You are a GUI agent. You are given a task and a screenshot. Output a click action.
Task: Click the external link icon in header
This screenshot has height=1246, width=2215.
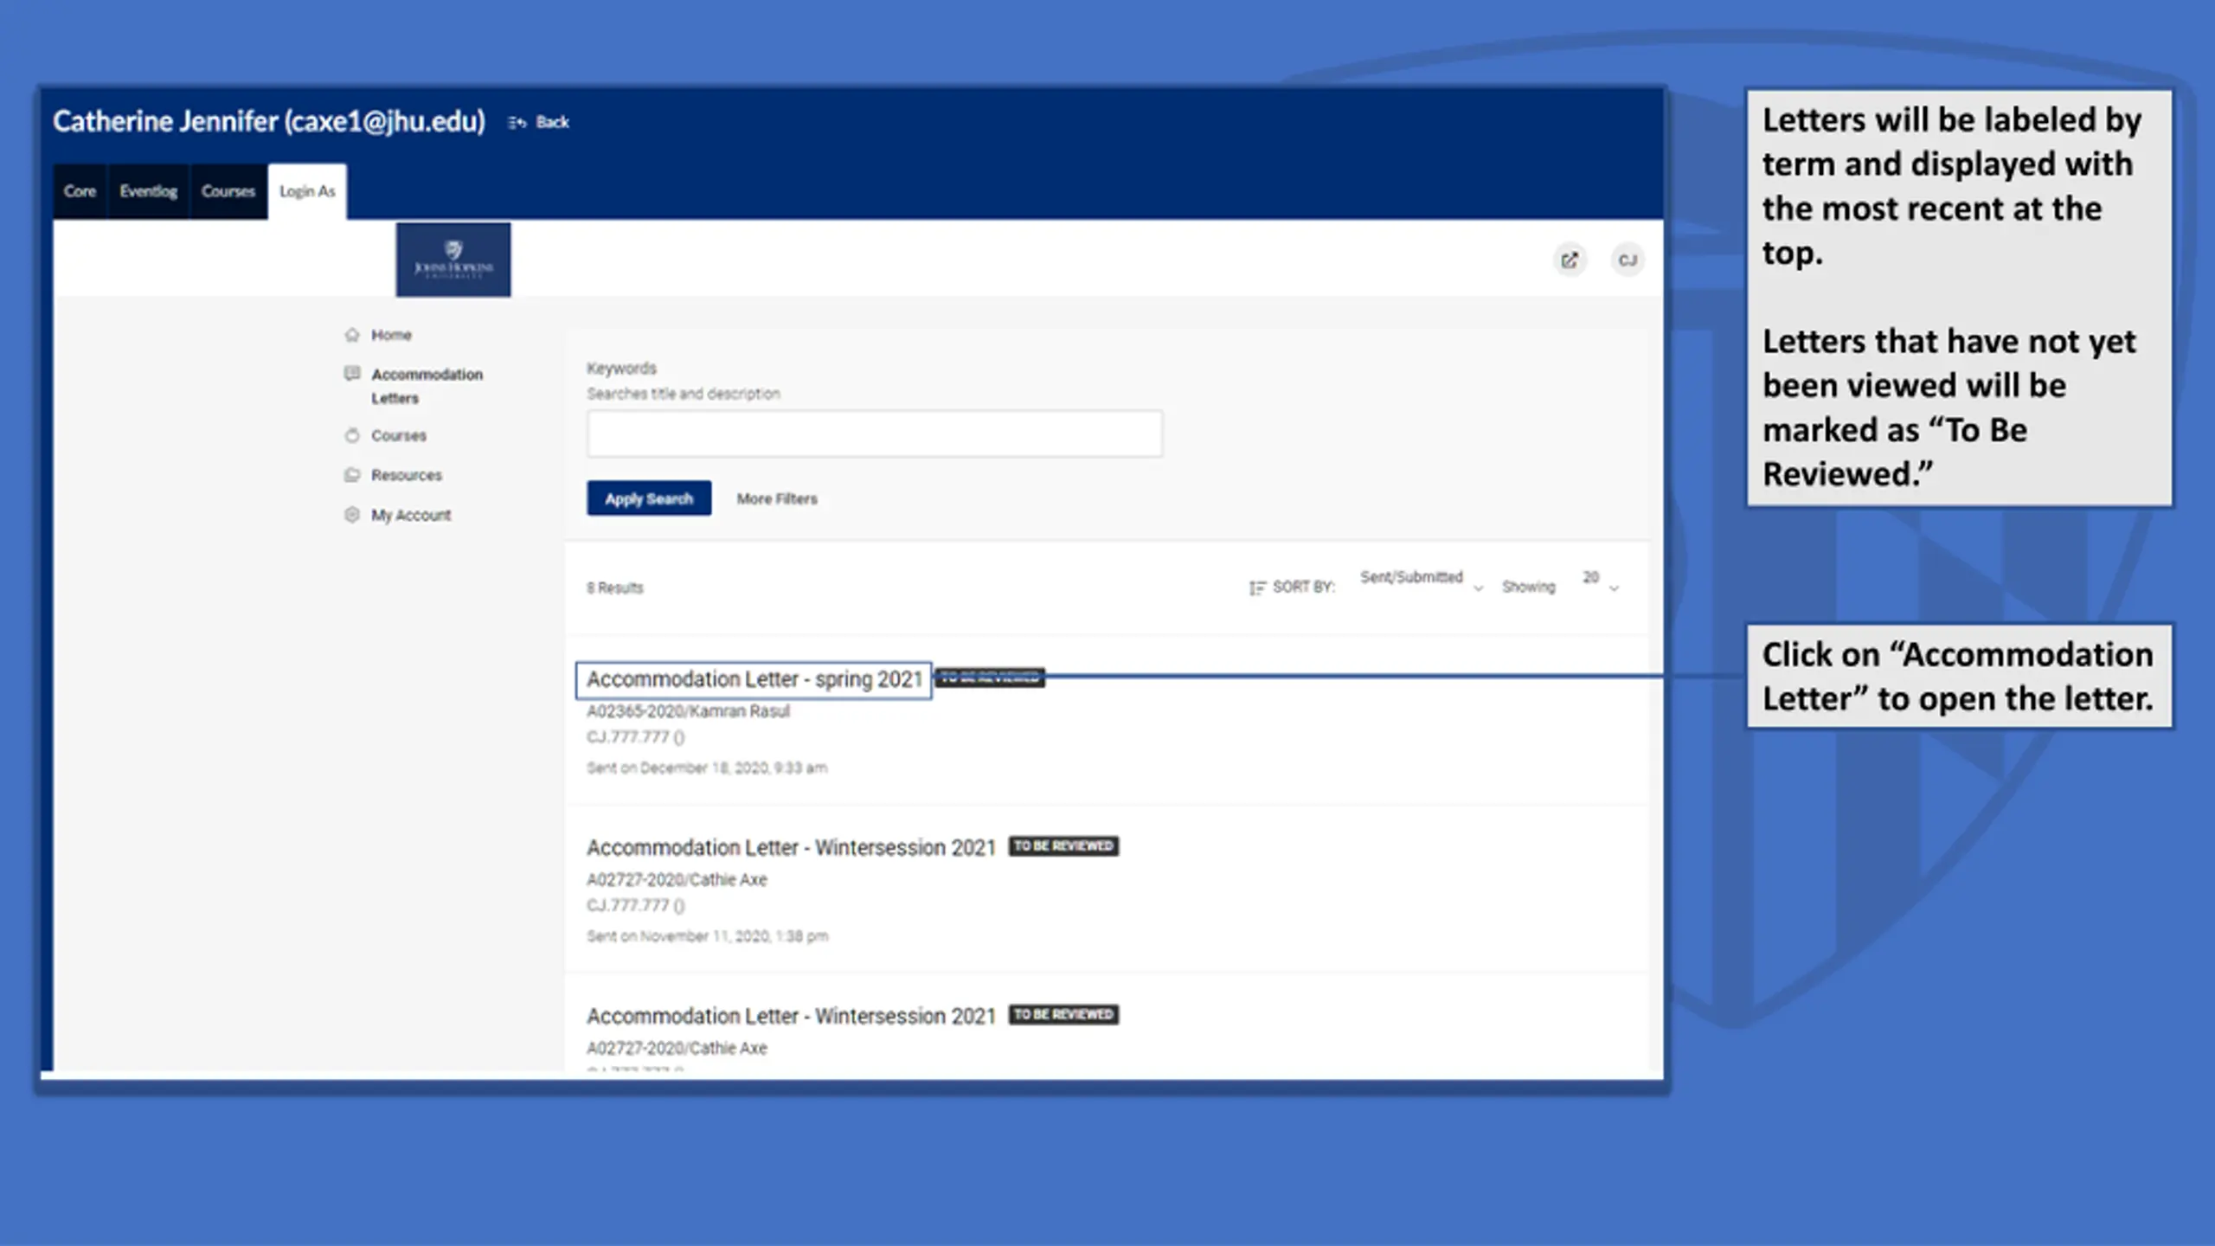pos(1570,260)
